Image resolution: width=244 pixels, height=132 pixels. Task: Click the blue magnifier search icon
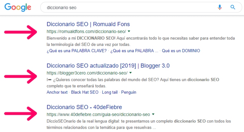point(233,7)
